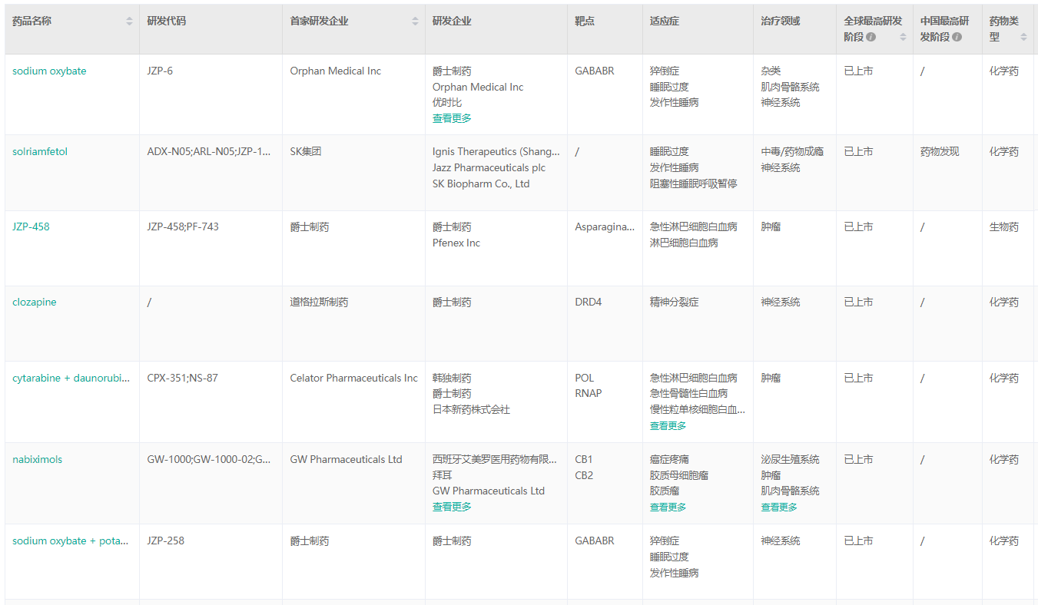
Task: Click the sort icon in 首家研发企业 header
Action: coord(415,21)
